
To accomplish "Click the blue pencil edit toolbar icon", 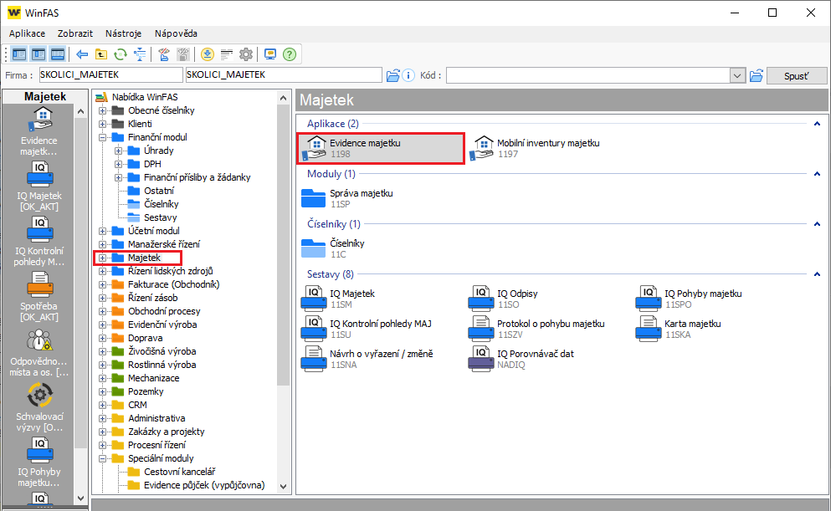I will [x=164, y=54].
